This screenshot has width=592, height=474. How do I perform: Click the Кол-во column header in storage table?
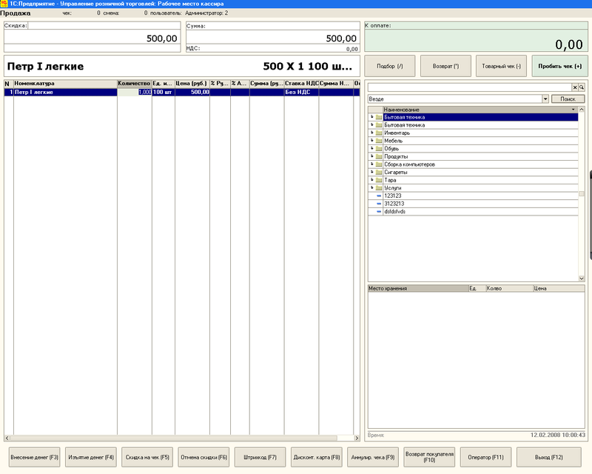[509, 288]
